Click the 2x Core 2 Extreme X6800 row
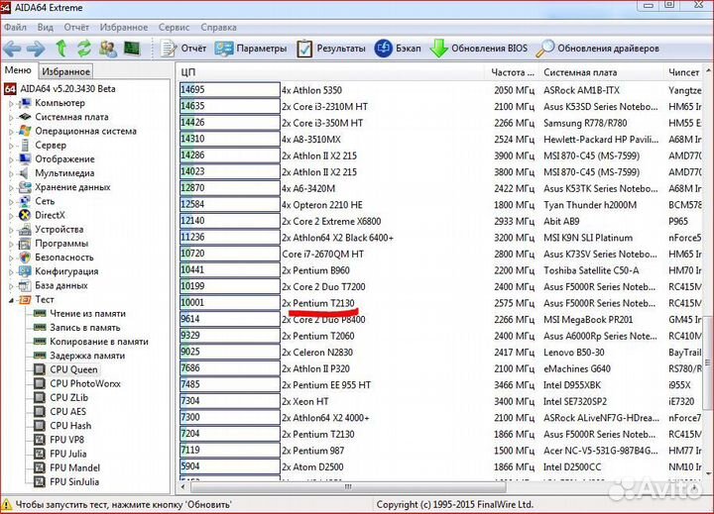The width and height of the screenshot is (714, 514). click(440, 221)
